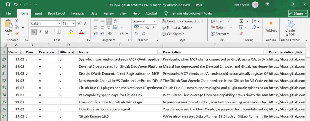Align cell text to the left
Image resolution: width=310 pixels, height=121 pixels.
point(96,28)
